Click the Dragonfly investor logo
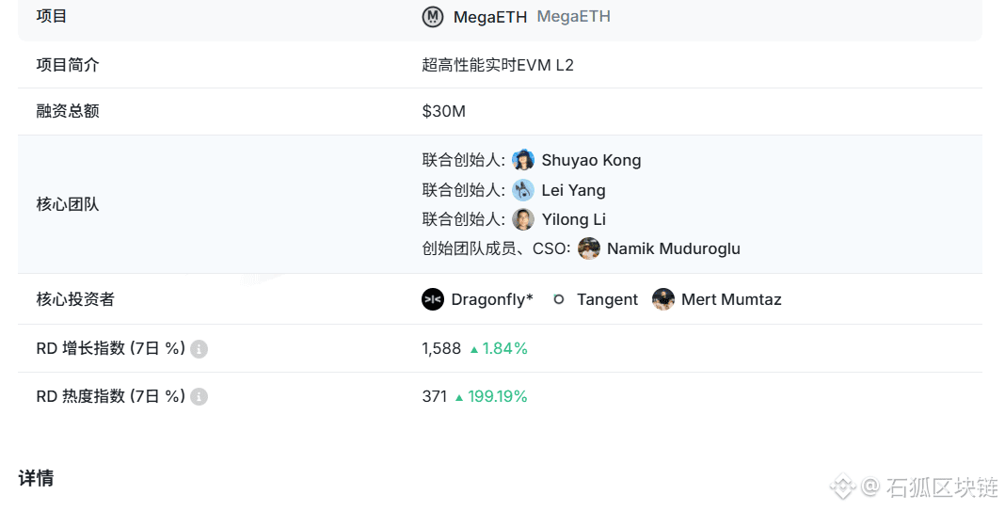The height and width of the screenshot is (511, 1005). click(x=433, y=299)
